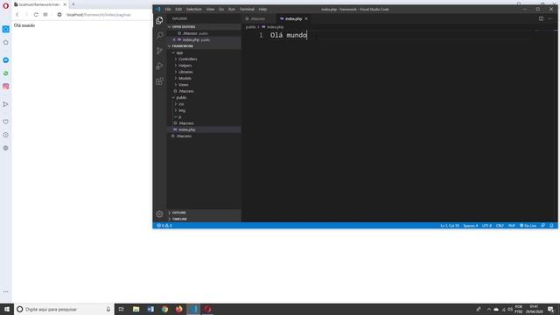Switch to the .htaccess editor tab
Screen dimensions: 560x315
click(x=258, y=18)
